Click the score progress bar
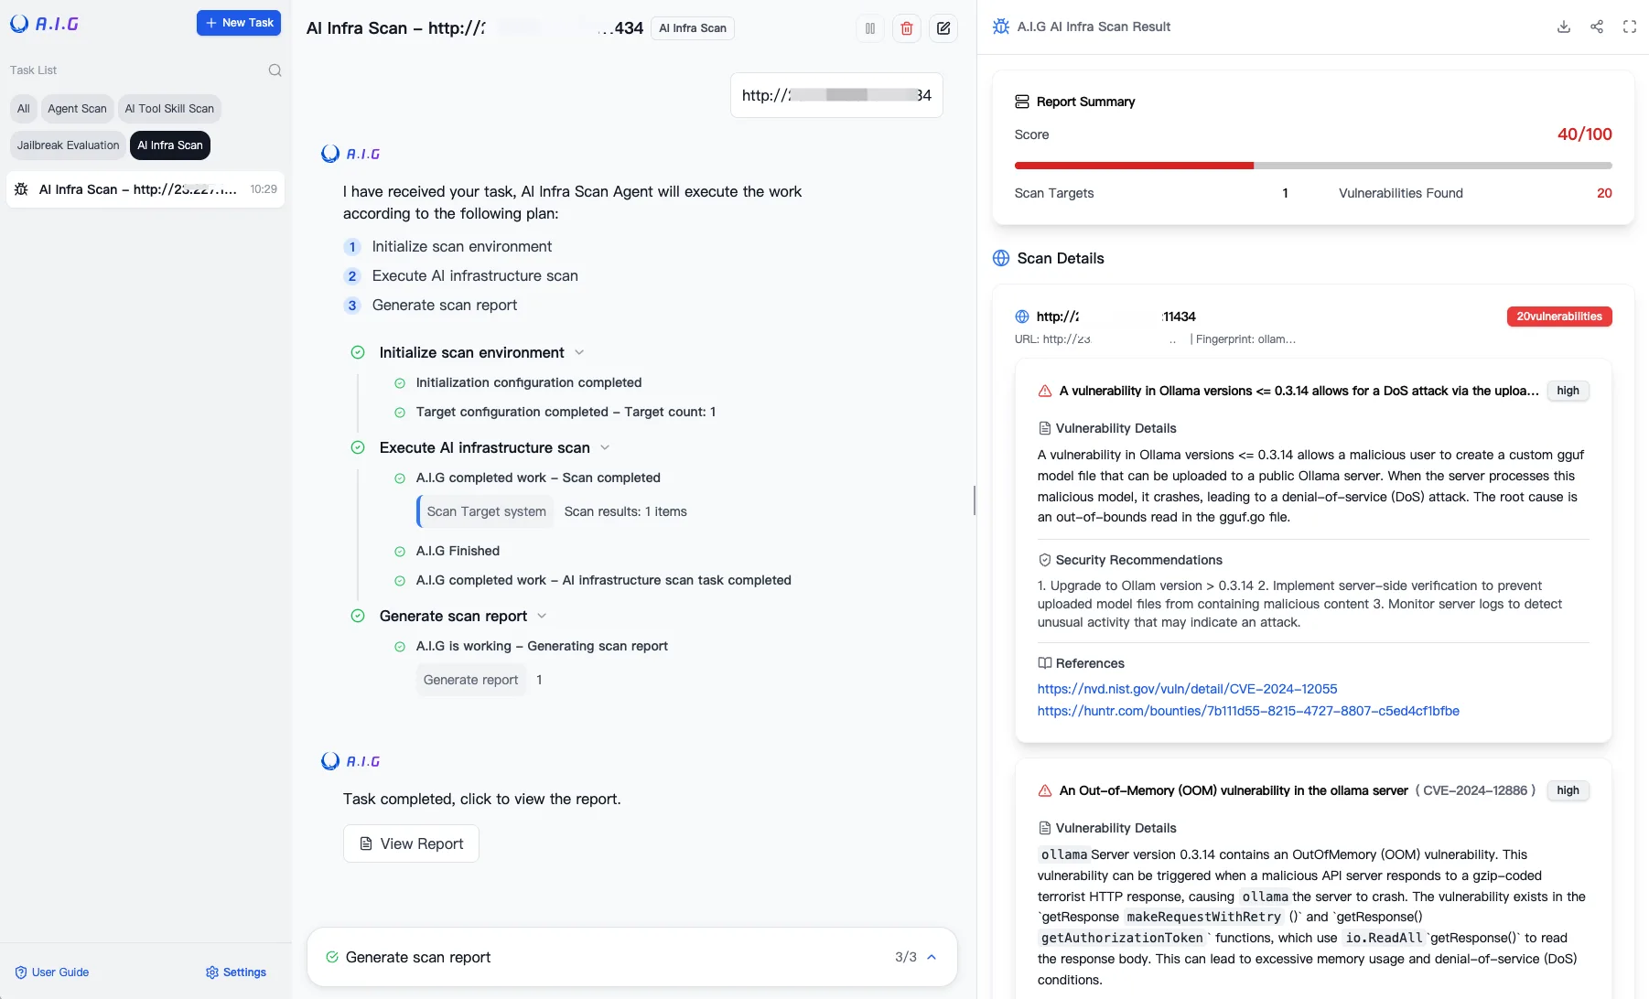The image size is (1649, 999). tap(1313, 166)
